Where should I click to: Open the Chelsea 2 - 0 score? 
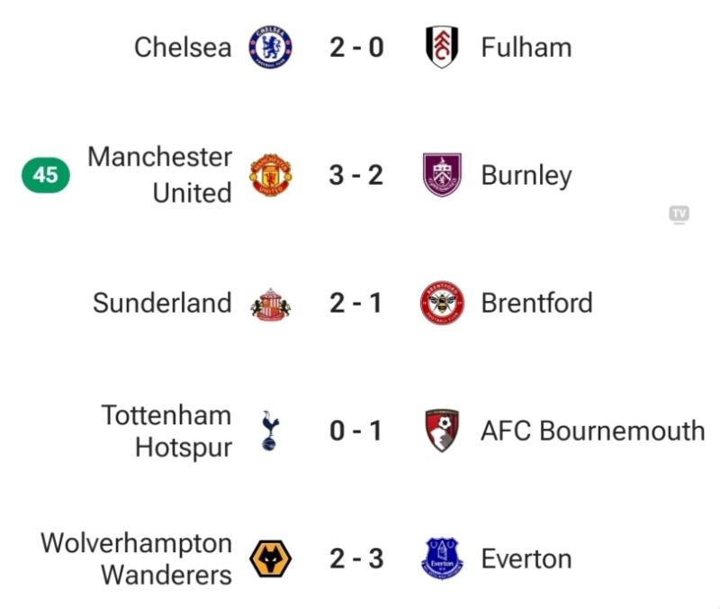(356, 48)
